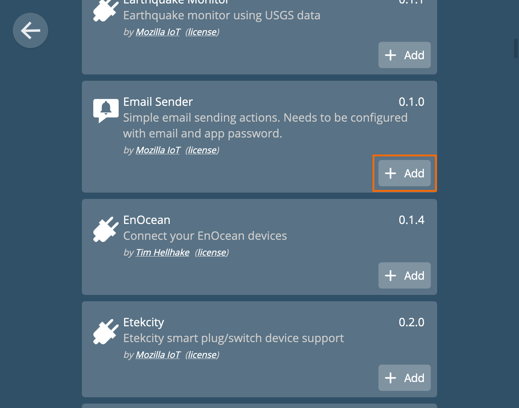
Task: Click the page scrollbar thumb
Action: point(516,48)
